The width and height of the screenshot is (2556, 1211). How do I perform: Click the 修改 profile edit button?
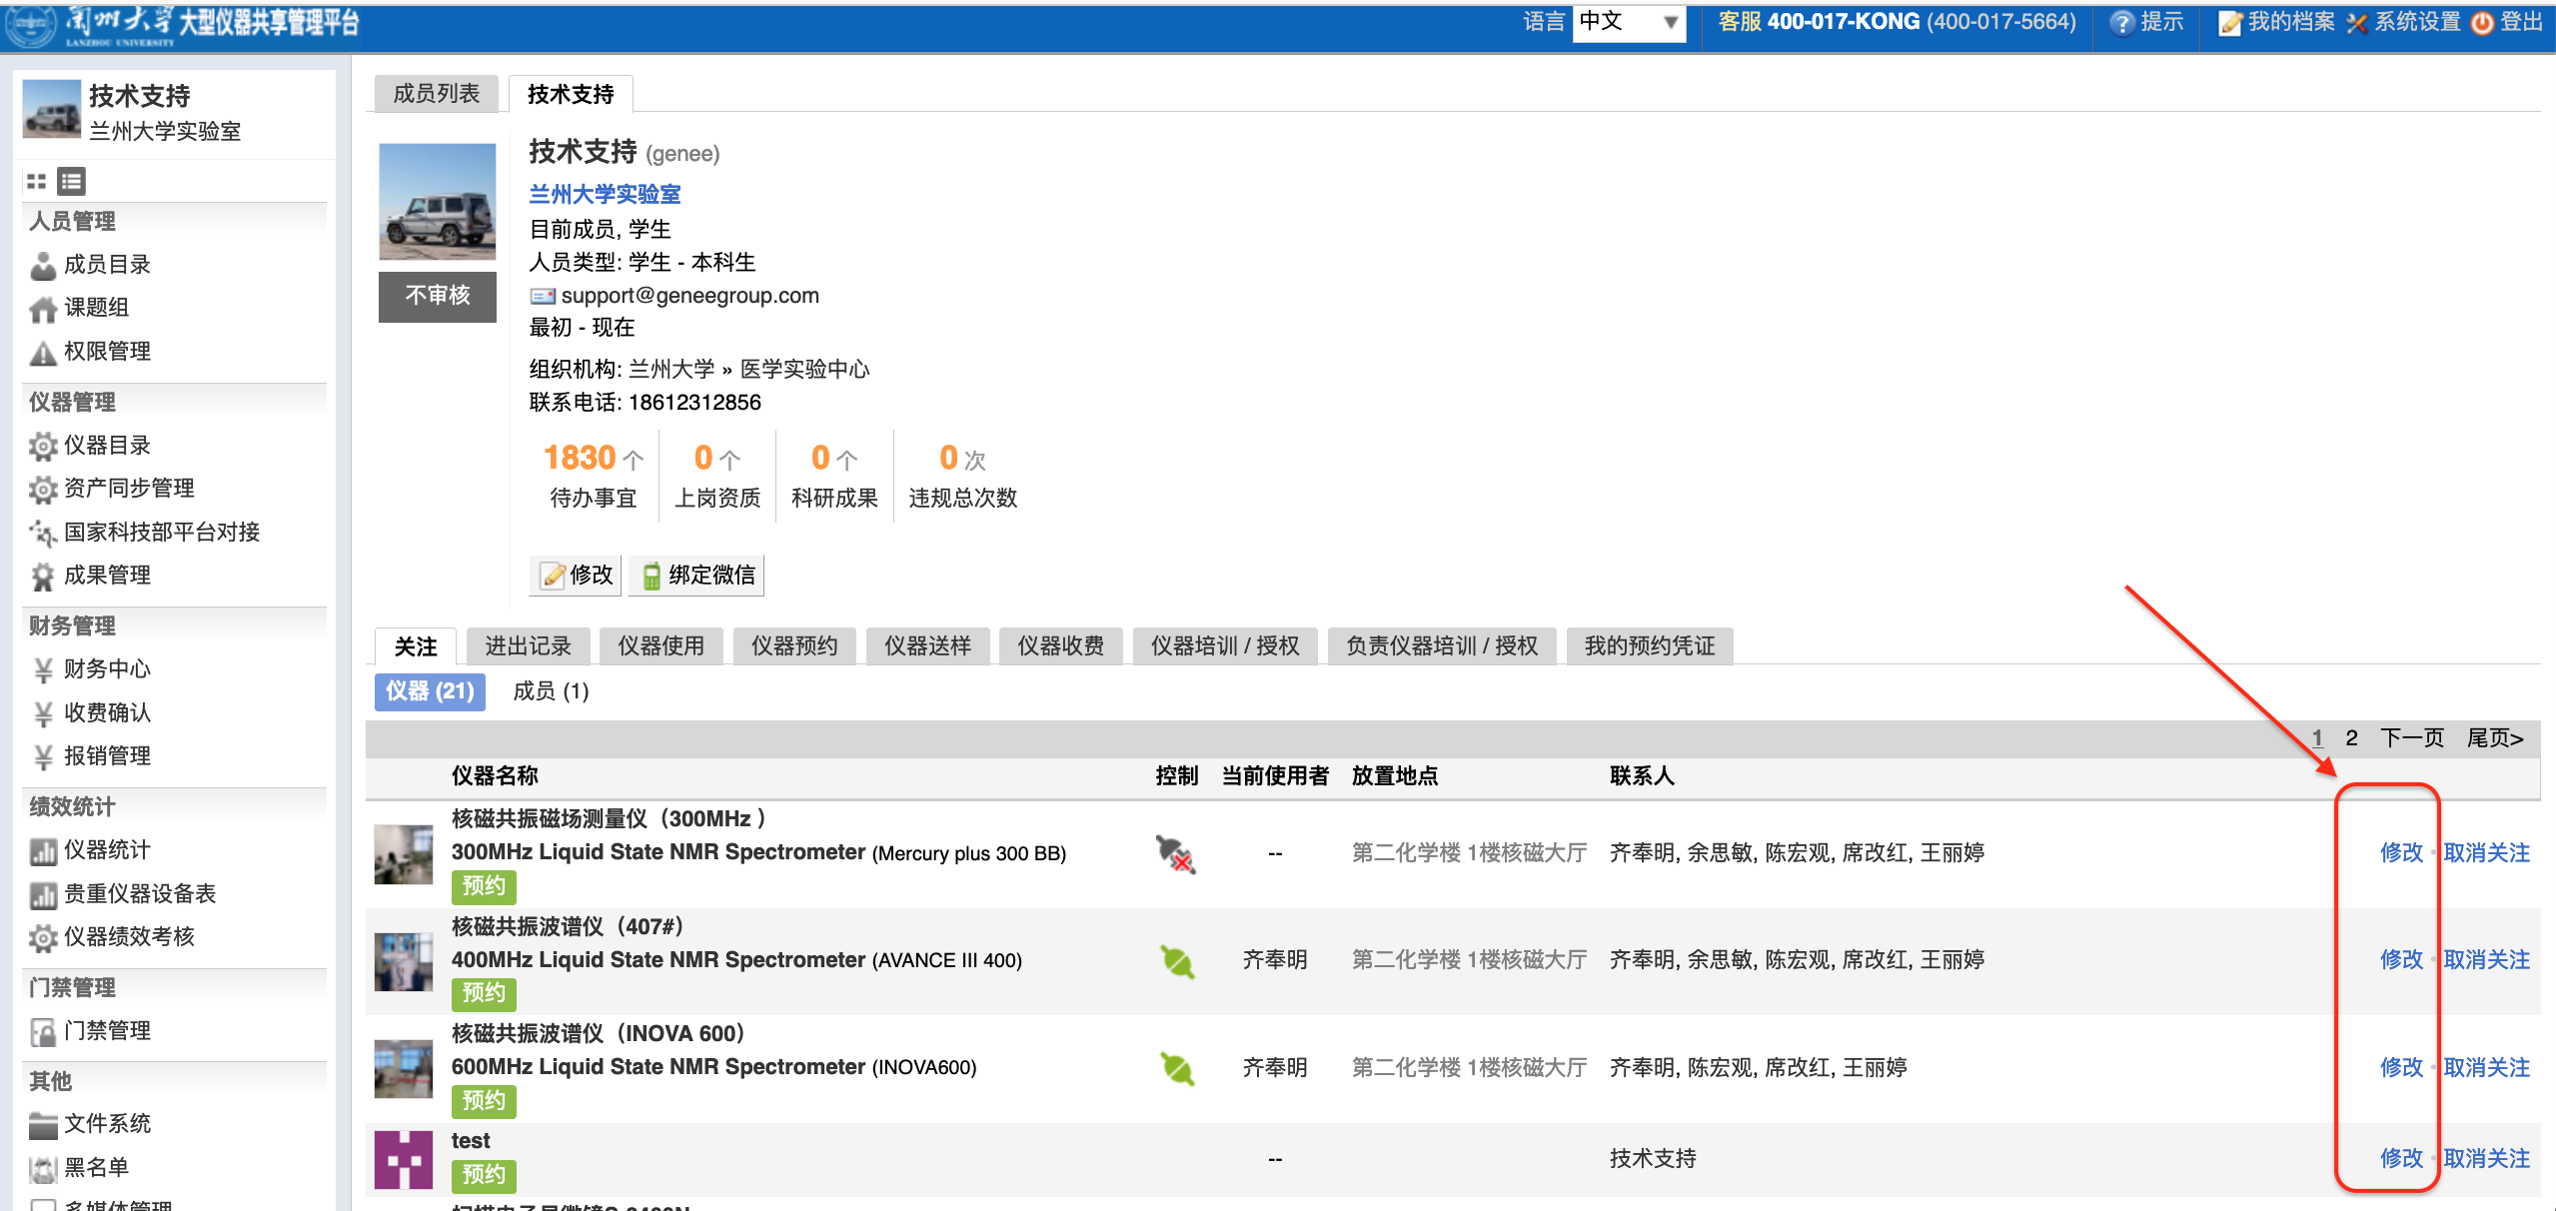[x=576, y=576]
